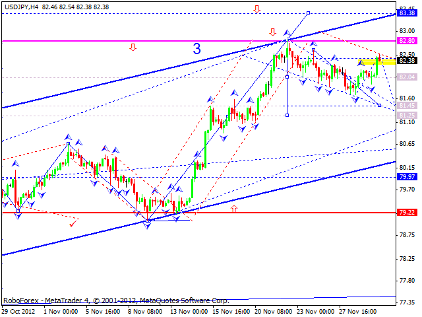This screenshot has width=422, height=317.
Task: Click the 20 Nov 08:00 date label
Action: pyautogui.click(x=275, y=310)
